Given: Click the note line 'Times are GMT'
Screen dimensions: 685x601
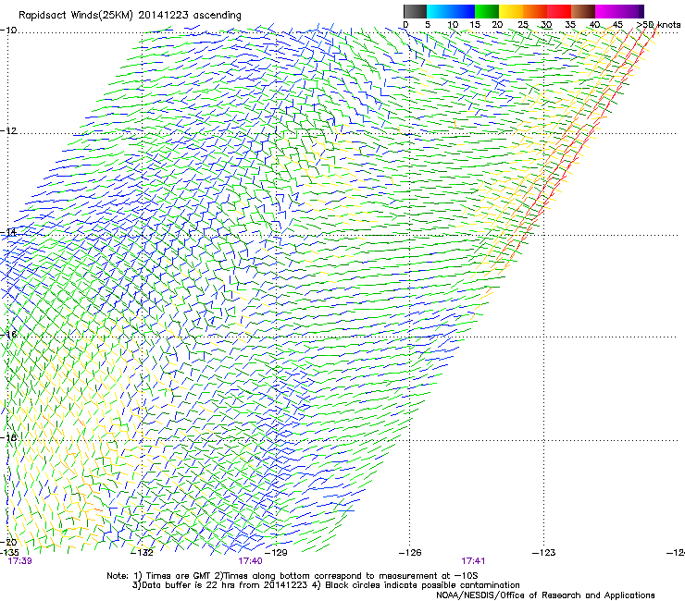Looking at the screenshot, I should pyautogui.click(x=293, y=576).
